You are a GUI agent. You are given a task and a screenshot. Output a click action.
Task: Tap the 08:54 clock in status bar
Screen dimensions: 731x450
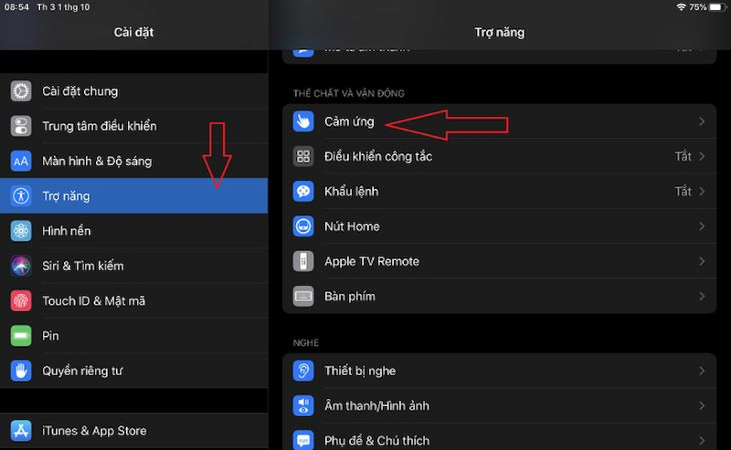[x=16, y=7]
